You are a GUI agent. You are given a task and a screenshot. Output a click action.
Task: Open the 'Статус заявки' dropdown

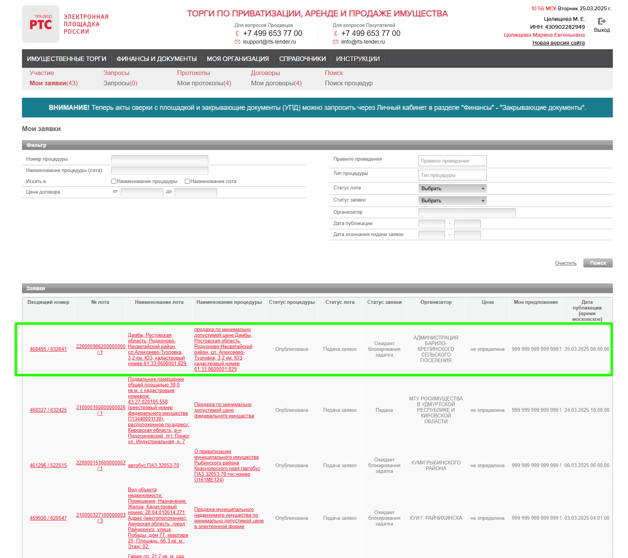pyautogui.click(x=453, y=200)
